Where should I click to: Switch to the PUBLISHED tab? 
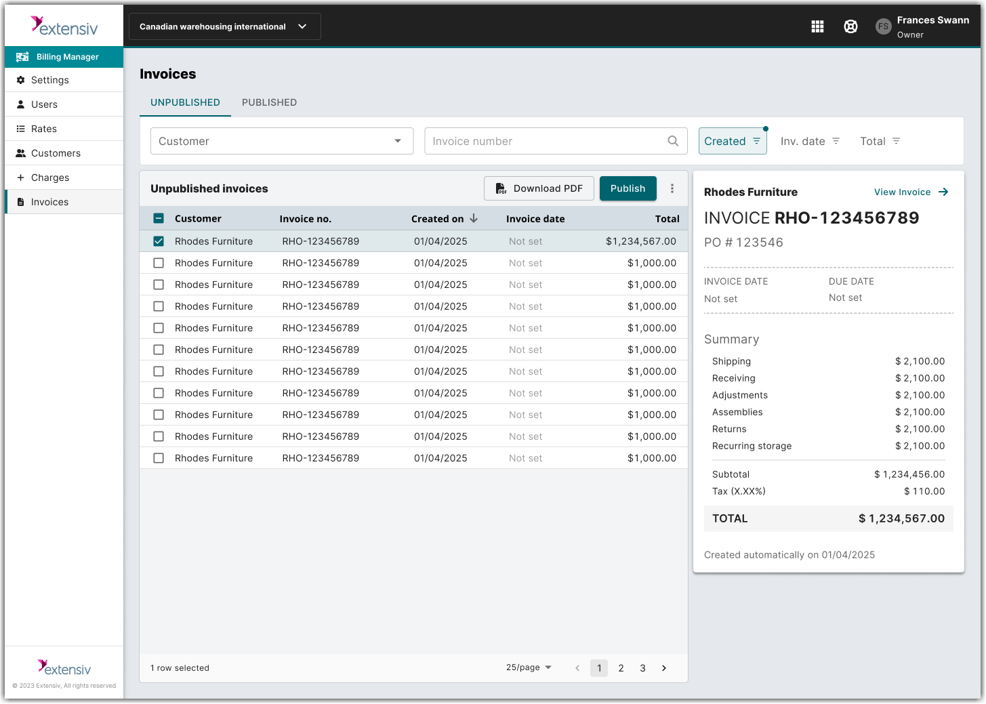(x=269, y=102)
